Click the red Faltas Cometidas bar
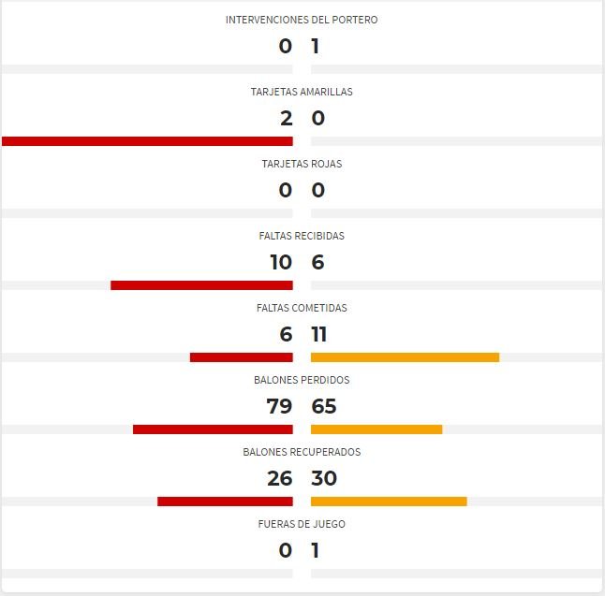Image resolution: width=605 pixels, height=596 pixels. [x=242, y=357]
